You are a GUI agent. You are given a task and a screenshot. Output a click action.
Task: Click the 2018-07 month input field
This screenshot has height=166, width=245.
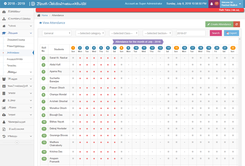click(191, 33)
